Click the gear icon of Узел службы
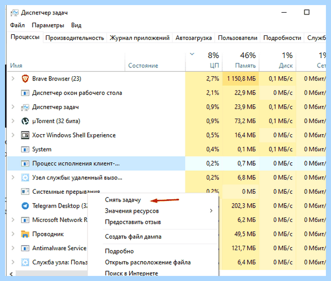This screenshot has height=281, width=331. 25,178
